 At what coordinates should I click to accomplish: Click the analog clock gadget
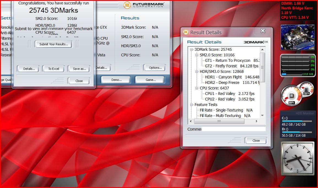[x=298, y=158]
